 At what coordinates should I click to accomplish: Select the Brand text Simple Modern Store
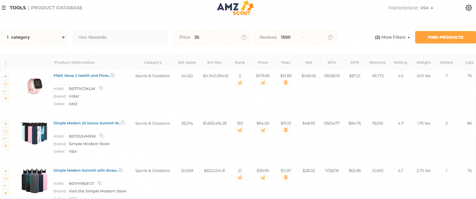tap(89, 144)
